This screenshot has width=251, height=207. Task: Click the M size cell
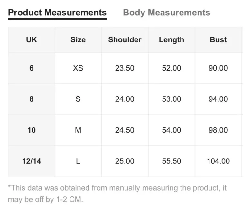coord(78,130)
